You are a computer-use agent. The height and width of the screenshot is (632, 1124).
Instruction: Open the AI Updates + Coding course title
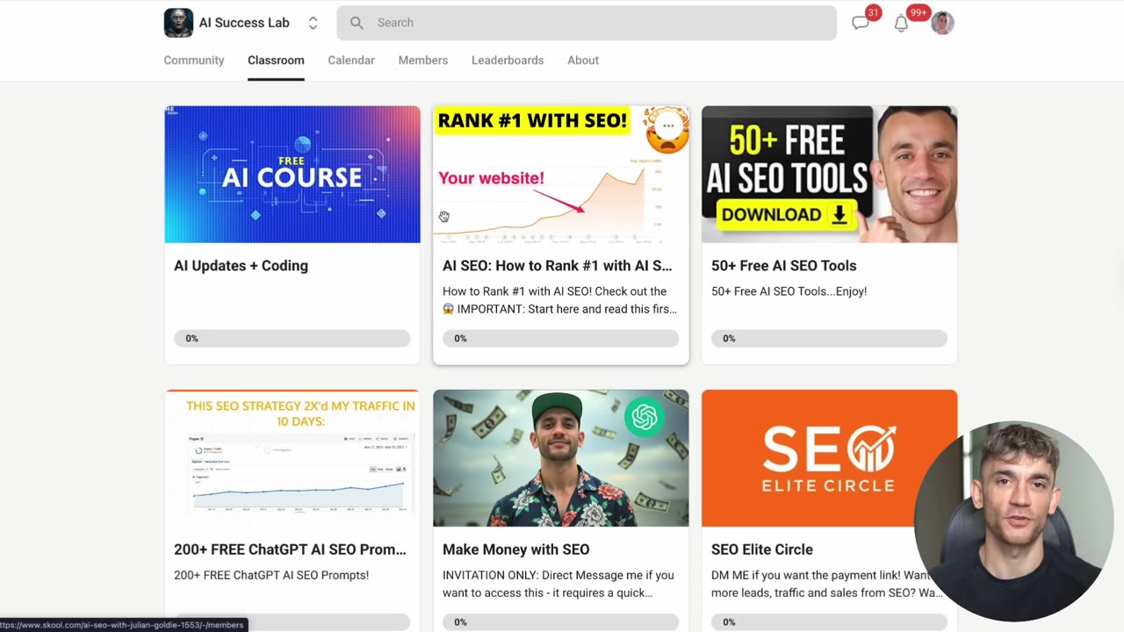click(241, 266)
